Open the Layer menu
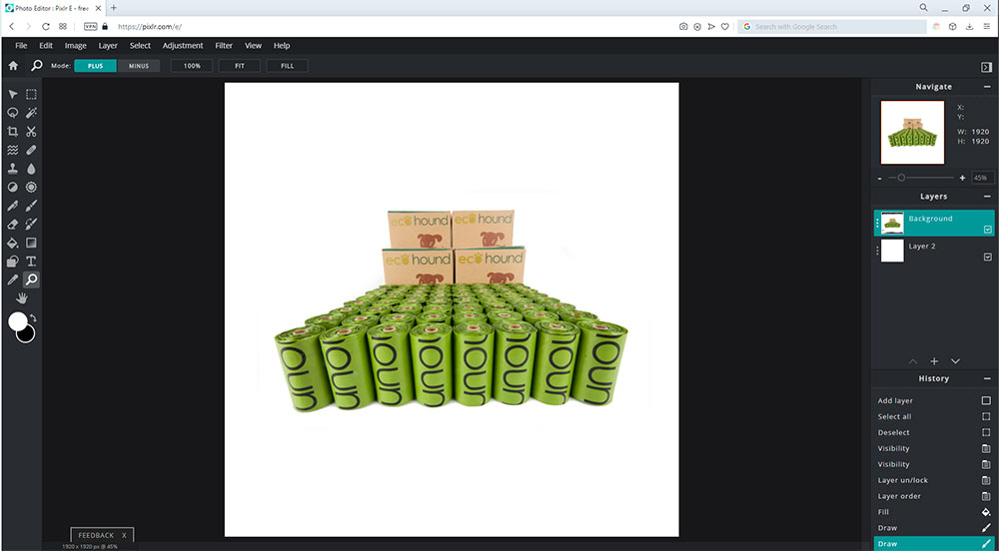The image size is (999, 551). point(108,46)
